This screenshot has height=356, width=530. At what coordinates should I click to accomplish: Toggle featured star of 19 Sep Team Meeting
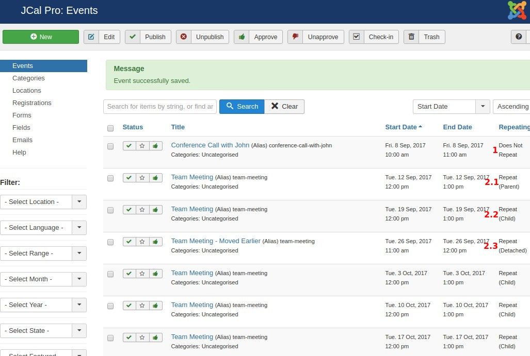(x=142, y=210)
